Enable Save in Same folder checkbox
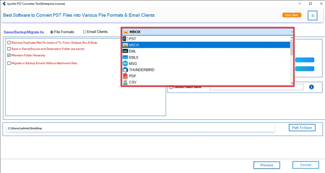Screen dimensions: 325x173 (9, 49)
